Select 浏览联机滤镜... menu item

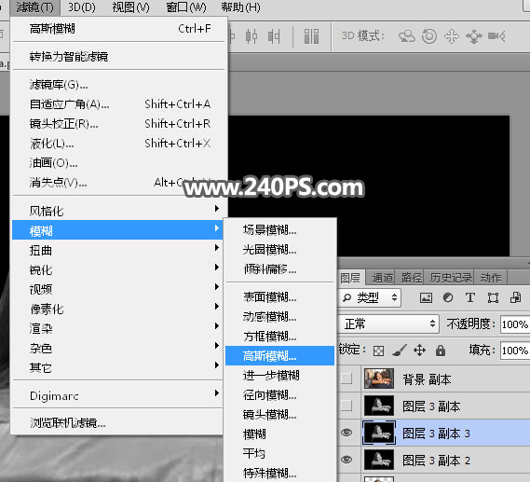coord(117,422)
